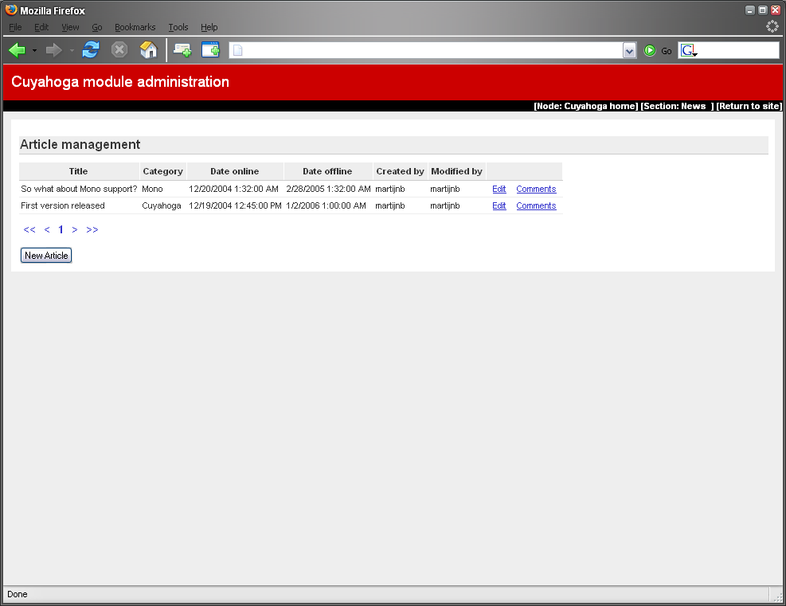Click the date 2/28/2005 1:32:00 AM
Viewport: 786px width, 606px height.
pyautogui.click(x=328, y=189)
